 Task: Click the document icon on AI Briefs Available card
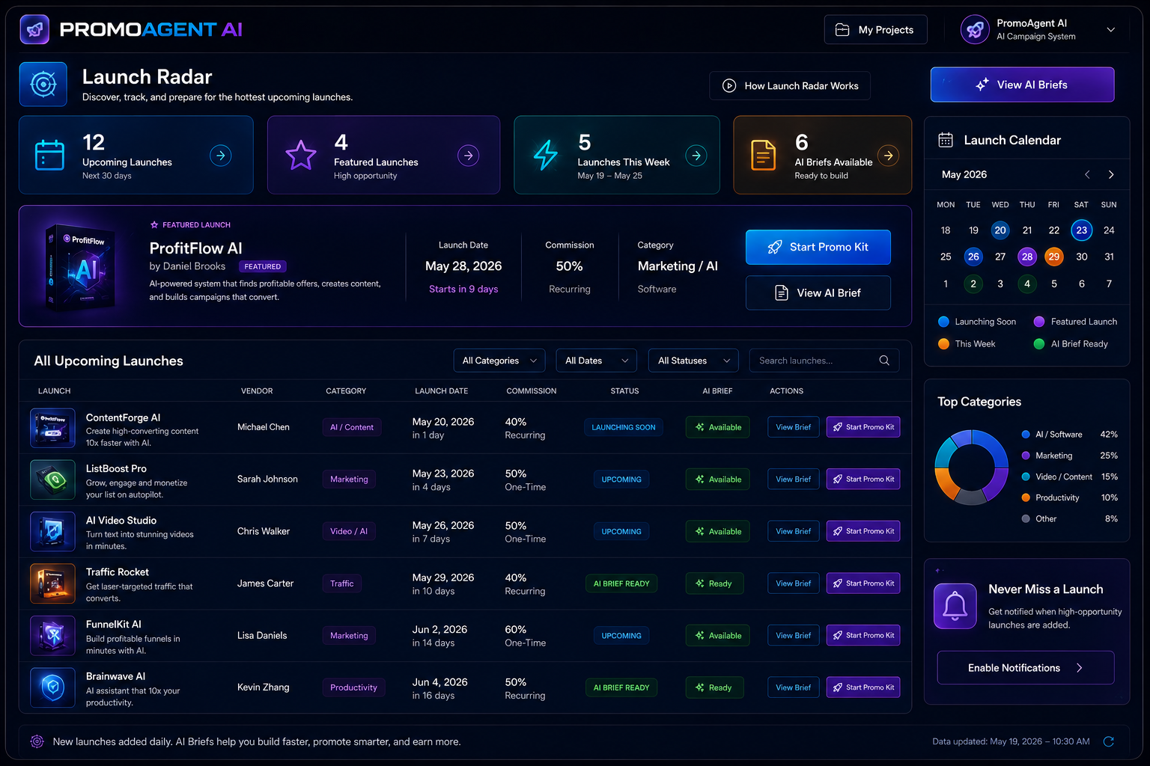(763, 156)
